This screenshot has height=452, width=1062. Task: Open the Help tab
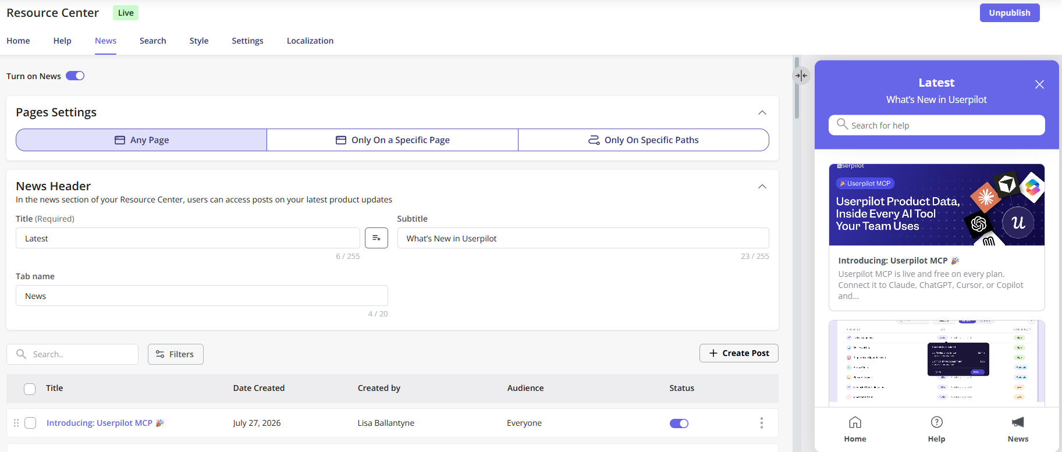pos(62,41)
